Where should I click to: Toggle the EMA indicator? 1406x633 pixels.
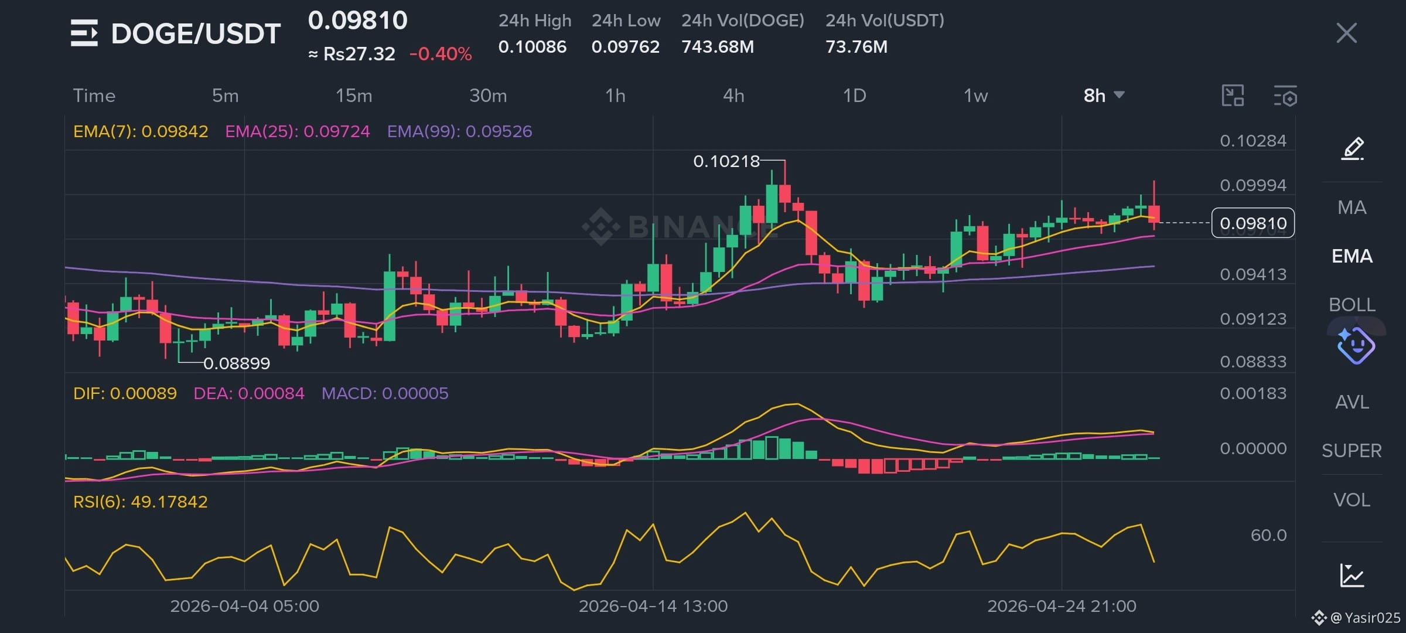tap(1352, 256)
